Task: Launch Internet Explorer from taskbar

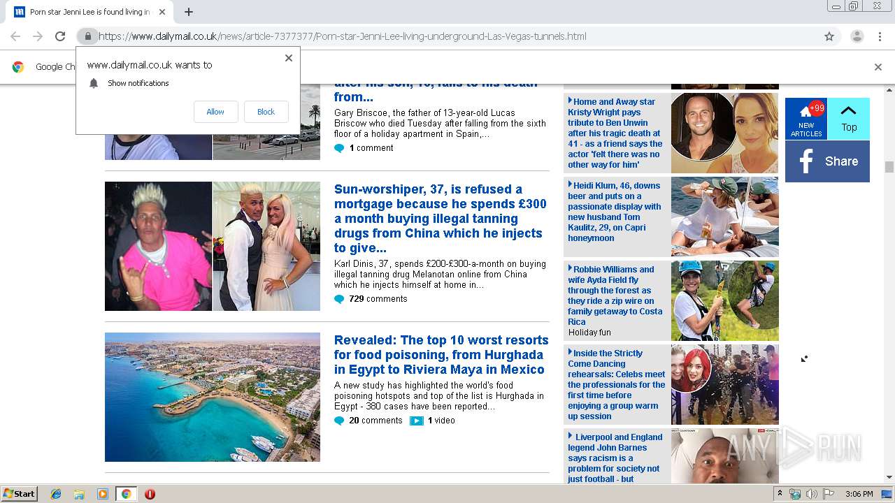Action: click(x=56, y=494)
